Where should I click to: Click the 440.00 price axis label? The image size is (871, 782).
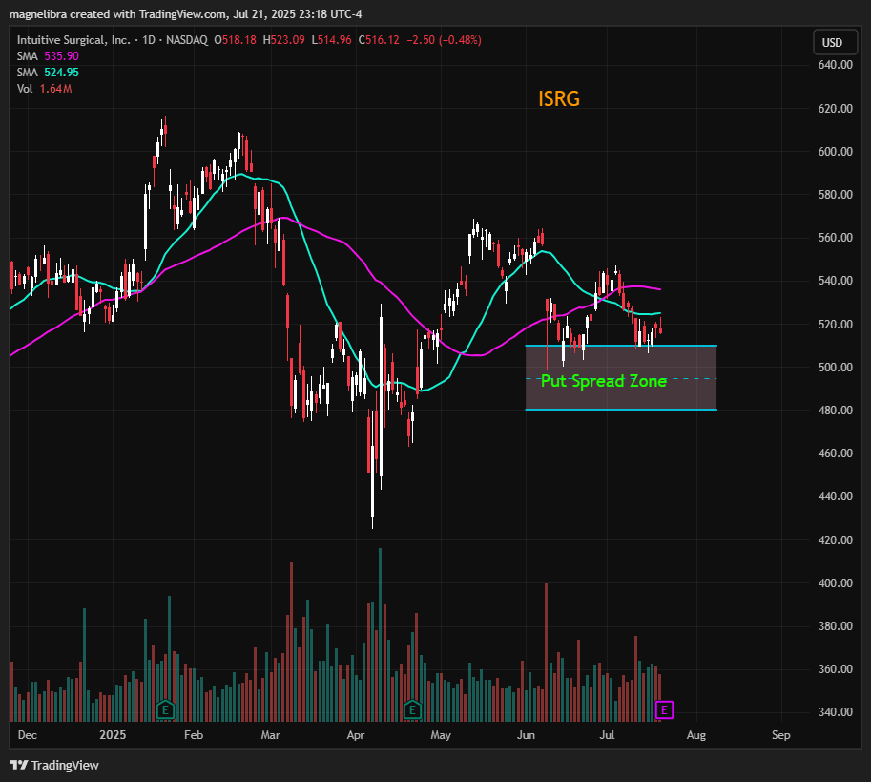[x=835, y=497]
